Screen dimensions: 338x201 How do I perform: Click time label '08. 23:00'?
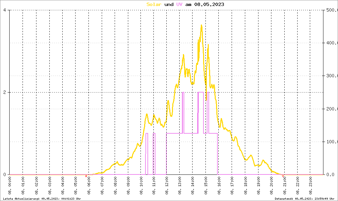pos(310,186)
